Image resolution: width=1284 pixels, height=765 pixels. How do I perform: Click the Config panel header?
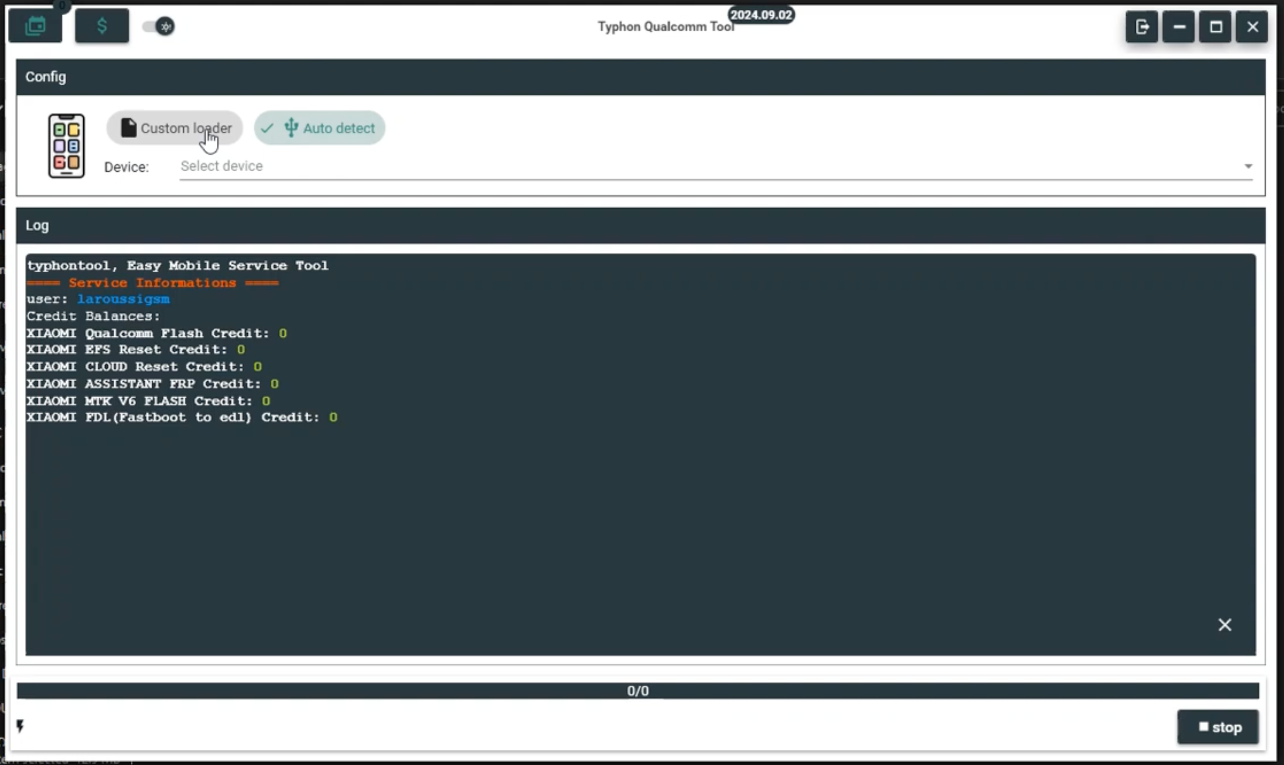click(x=641, y=77)
